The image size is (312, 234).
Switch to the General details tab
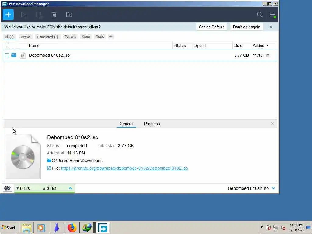pyautogui.click(x=126, y=124)
